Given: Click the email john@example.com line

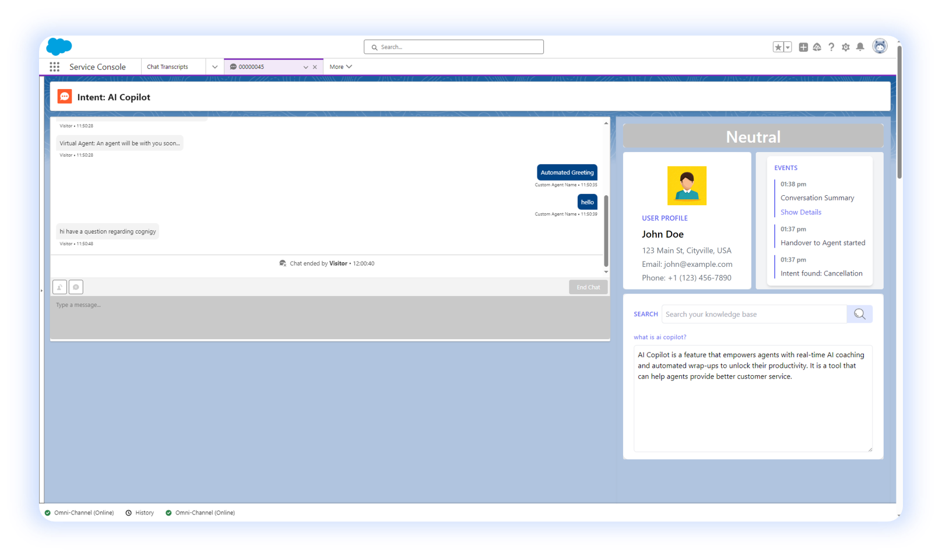Looking at the screenshot, I should point(687,265).
